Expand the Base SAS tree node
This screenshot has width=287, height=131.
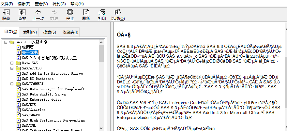coord(12,63)
